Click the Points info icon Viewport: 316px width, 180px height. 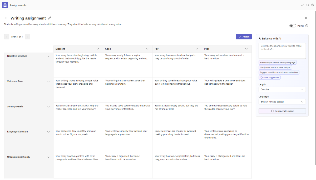click(x=307, y=26)
